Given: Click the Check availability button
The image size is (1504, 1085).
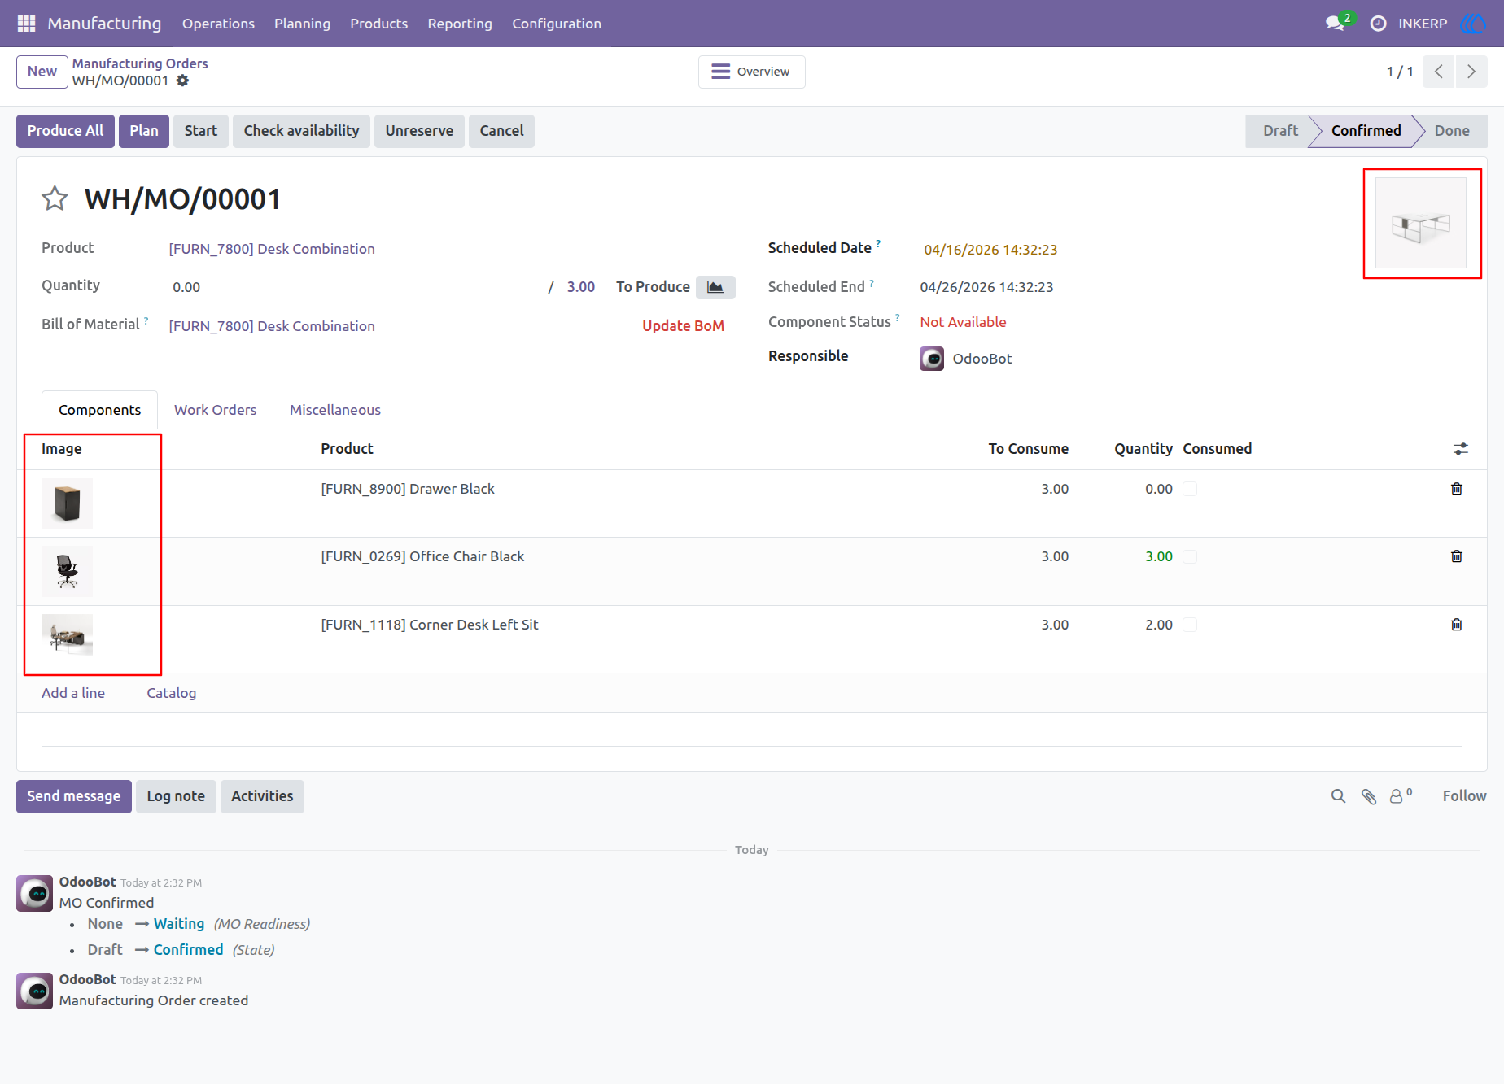Looking at the screenshot, I should (301, 131).
